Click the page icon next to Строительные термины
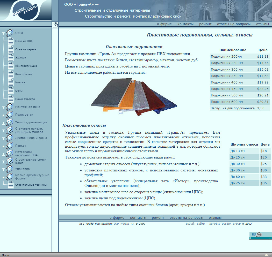The height and width of the screenshot is (257, 272). point(11,185)
